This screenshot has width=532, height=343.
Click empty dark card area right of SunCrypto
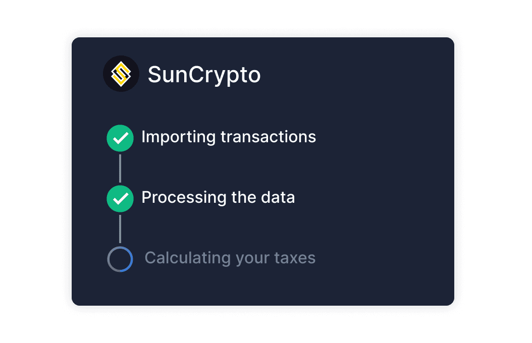click(363, 75)
